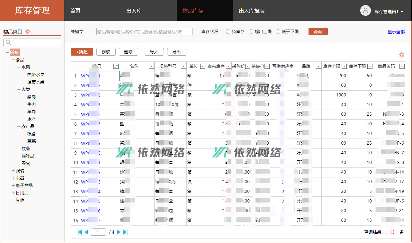412x243 pixels.
Task: Click the 显示全部 link
Action: [x=396, y=32]
